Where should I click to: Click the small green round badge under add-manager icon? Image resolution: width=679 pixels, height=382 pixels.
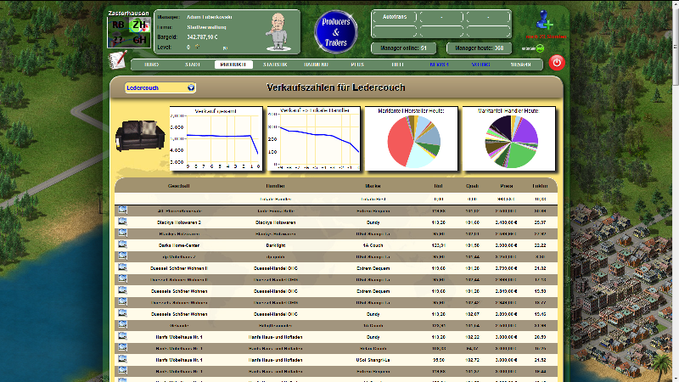point(540,48)
